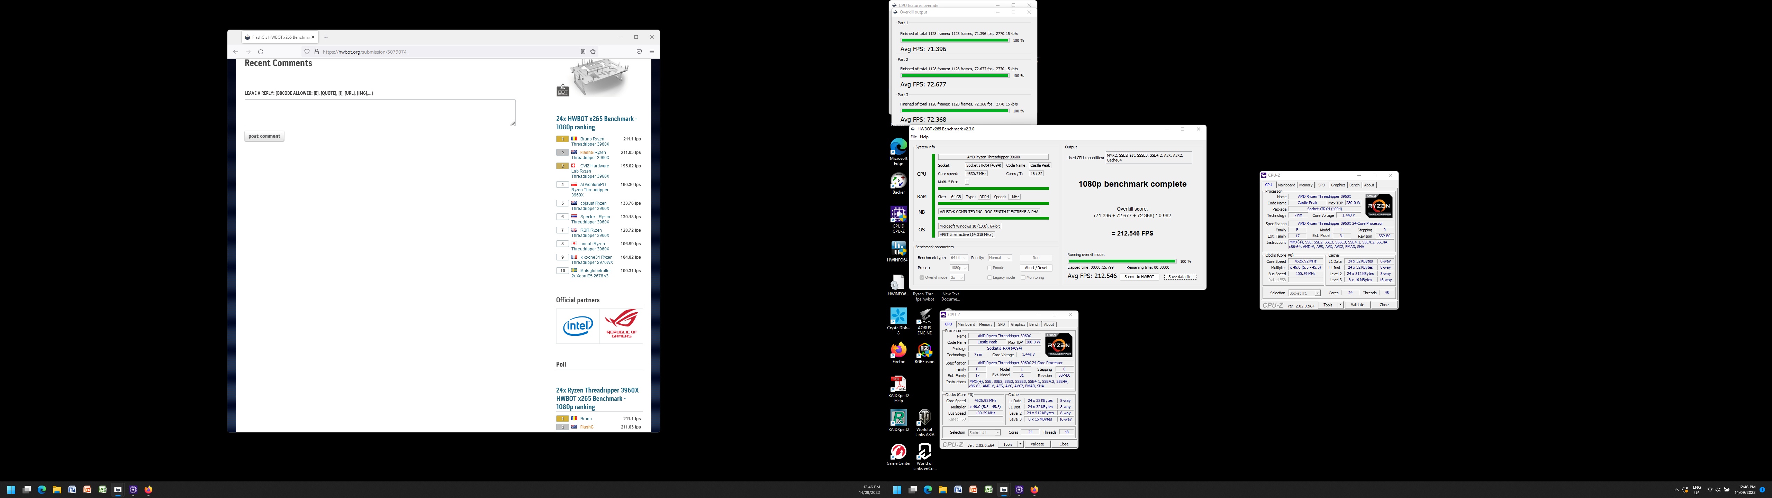The image size is (1772, 498).
Task: Click the Part 1 progress bar in Overkill output
Action: tap(955, 40)
